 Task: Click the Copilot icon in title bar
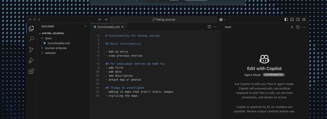pos(221,19)
